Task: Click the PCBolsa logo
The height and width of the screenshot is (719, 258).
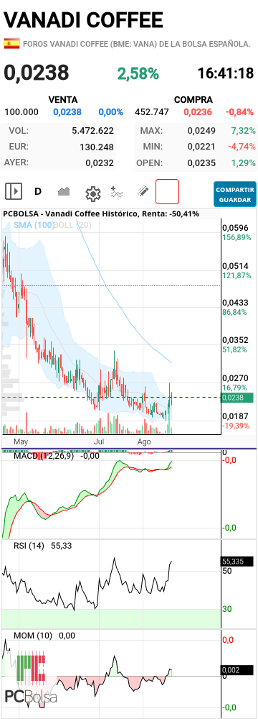Action: [31, 679]
